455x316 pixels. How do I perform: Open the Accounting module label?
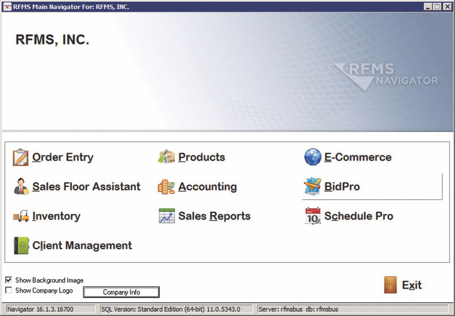click(207, 187)
